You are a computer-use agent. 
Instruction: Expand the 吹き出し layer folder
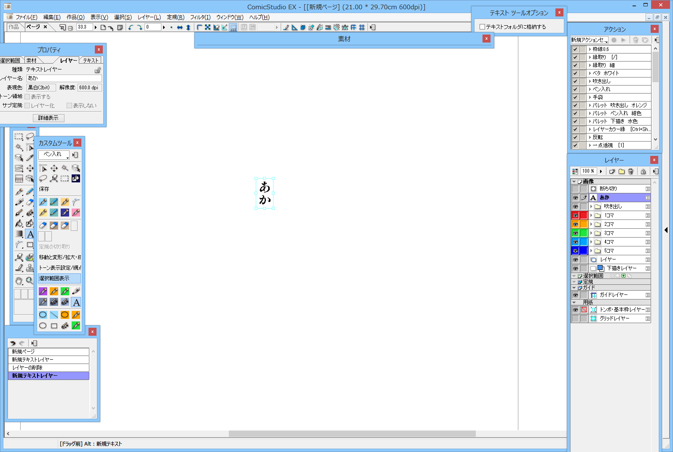point(591,206)
